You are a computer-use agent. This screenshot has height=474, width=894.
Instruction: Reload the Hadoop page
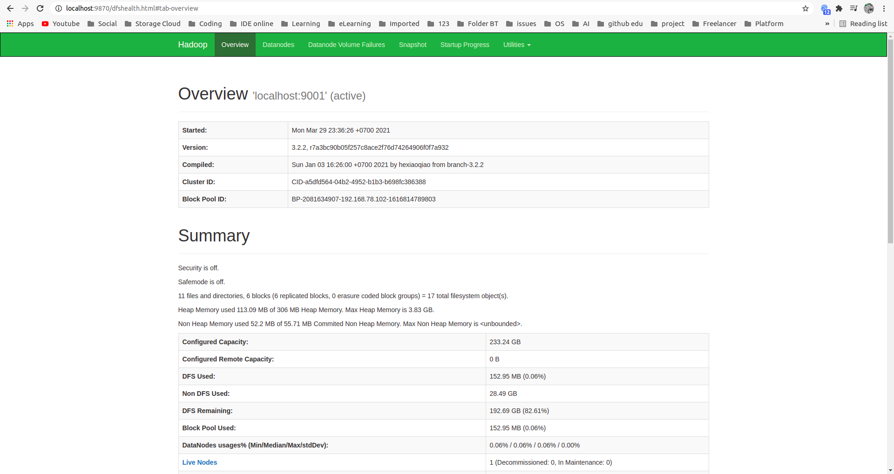pos(40,8)
